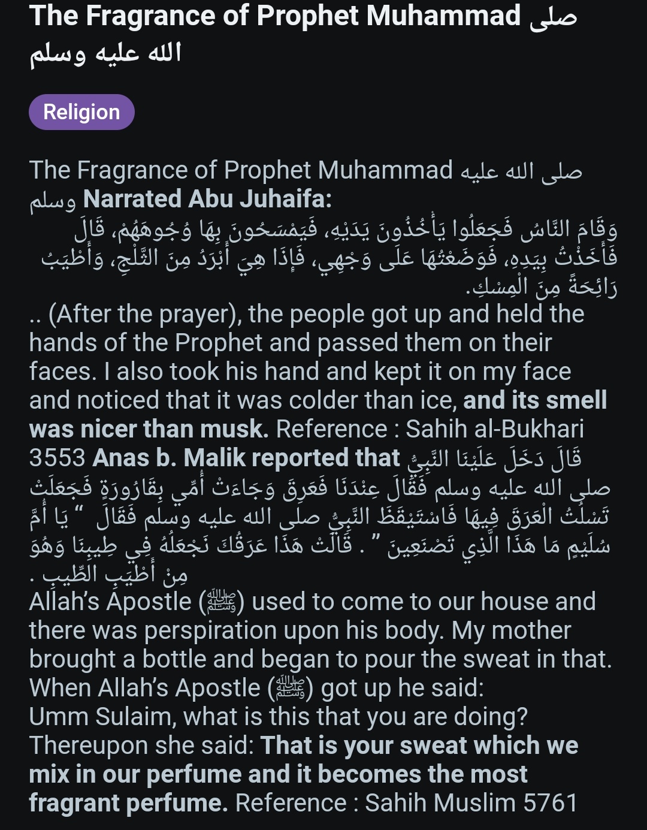The height and width of the screenshot is (830, 647).
Task: Click the 'Sahih Muslim 5761' reference
Action: [471, 803]
